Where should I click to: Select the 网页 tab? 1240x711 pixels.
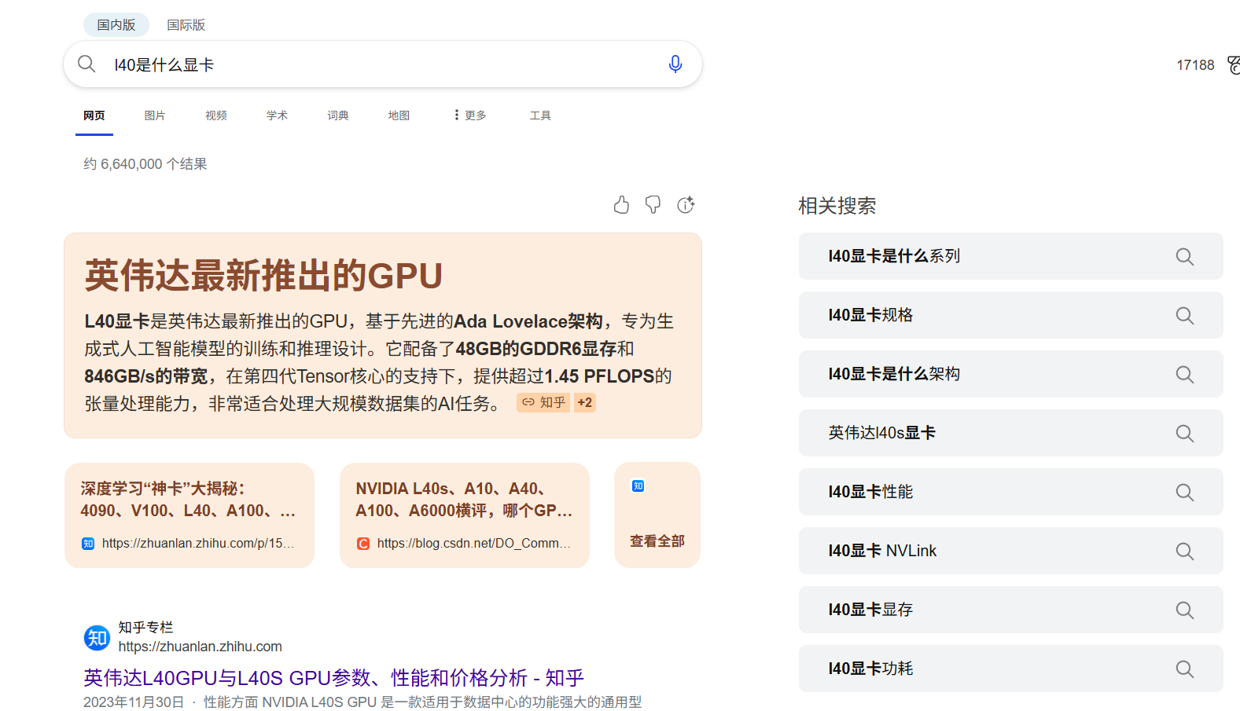tap(94, 115)
